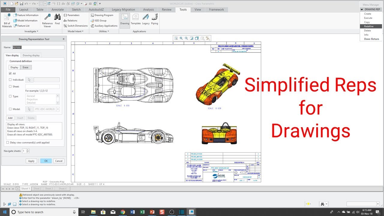
Task: Click the Zoom Out icon above the drawing
Action: 186,38
